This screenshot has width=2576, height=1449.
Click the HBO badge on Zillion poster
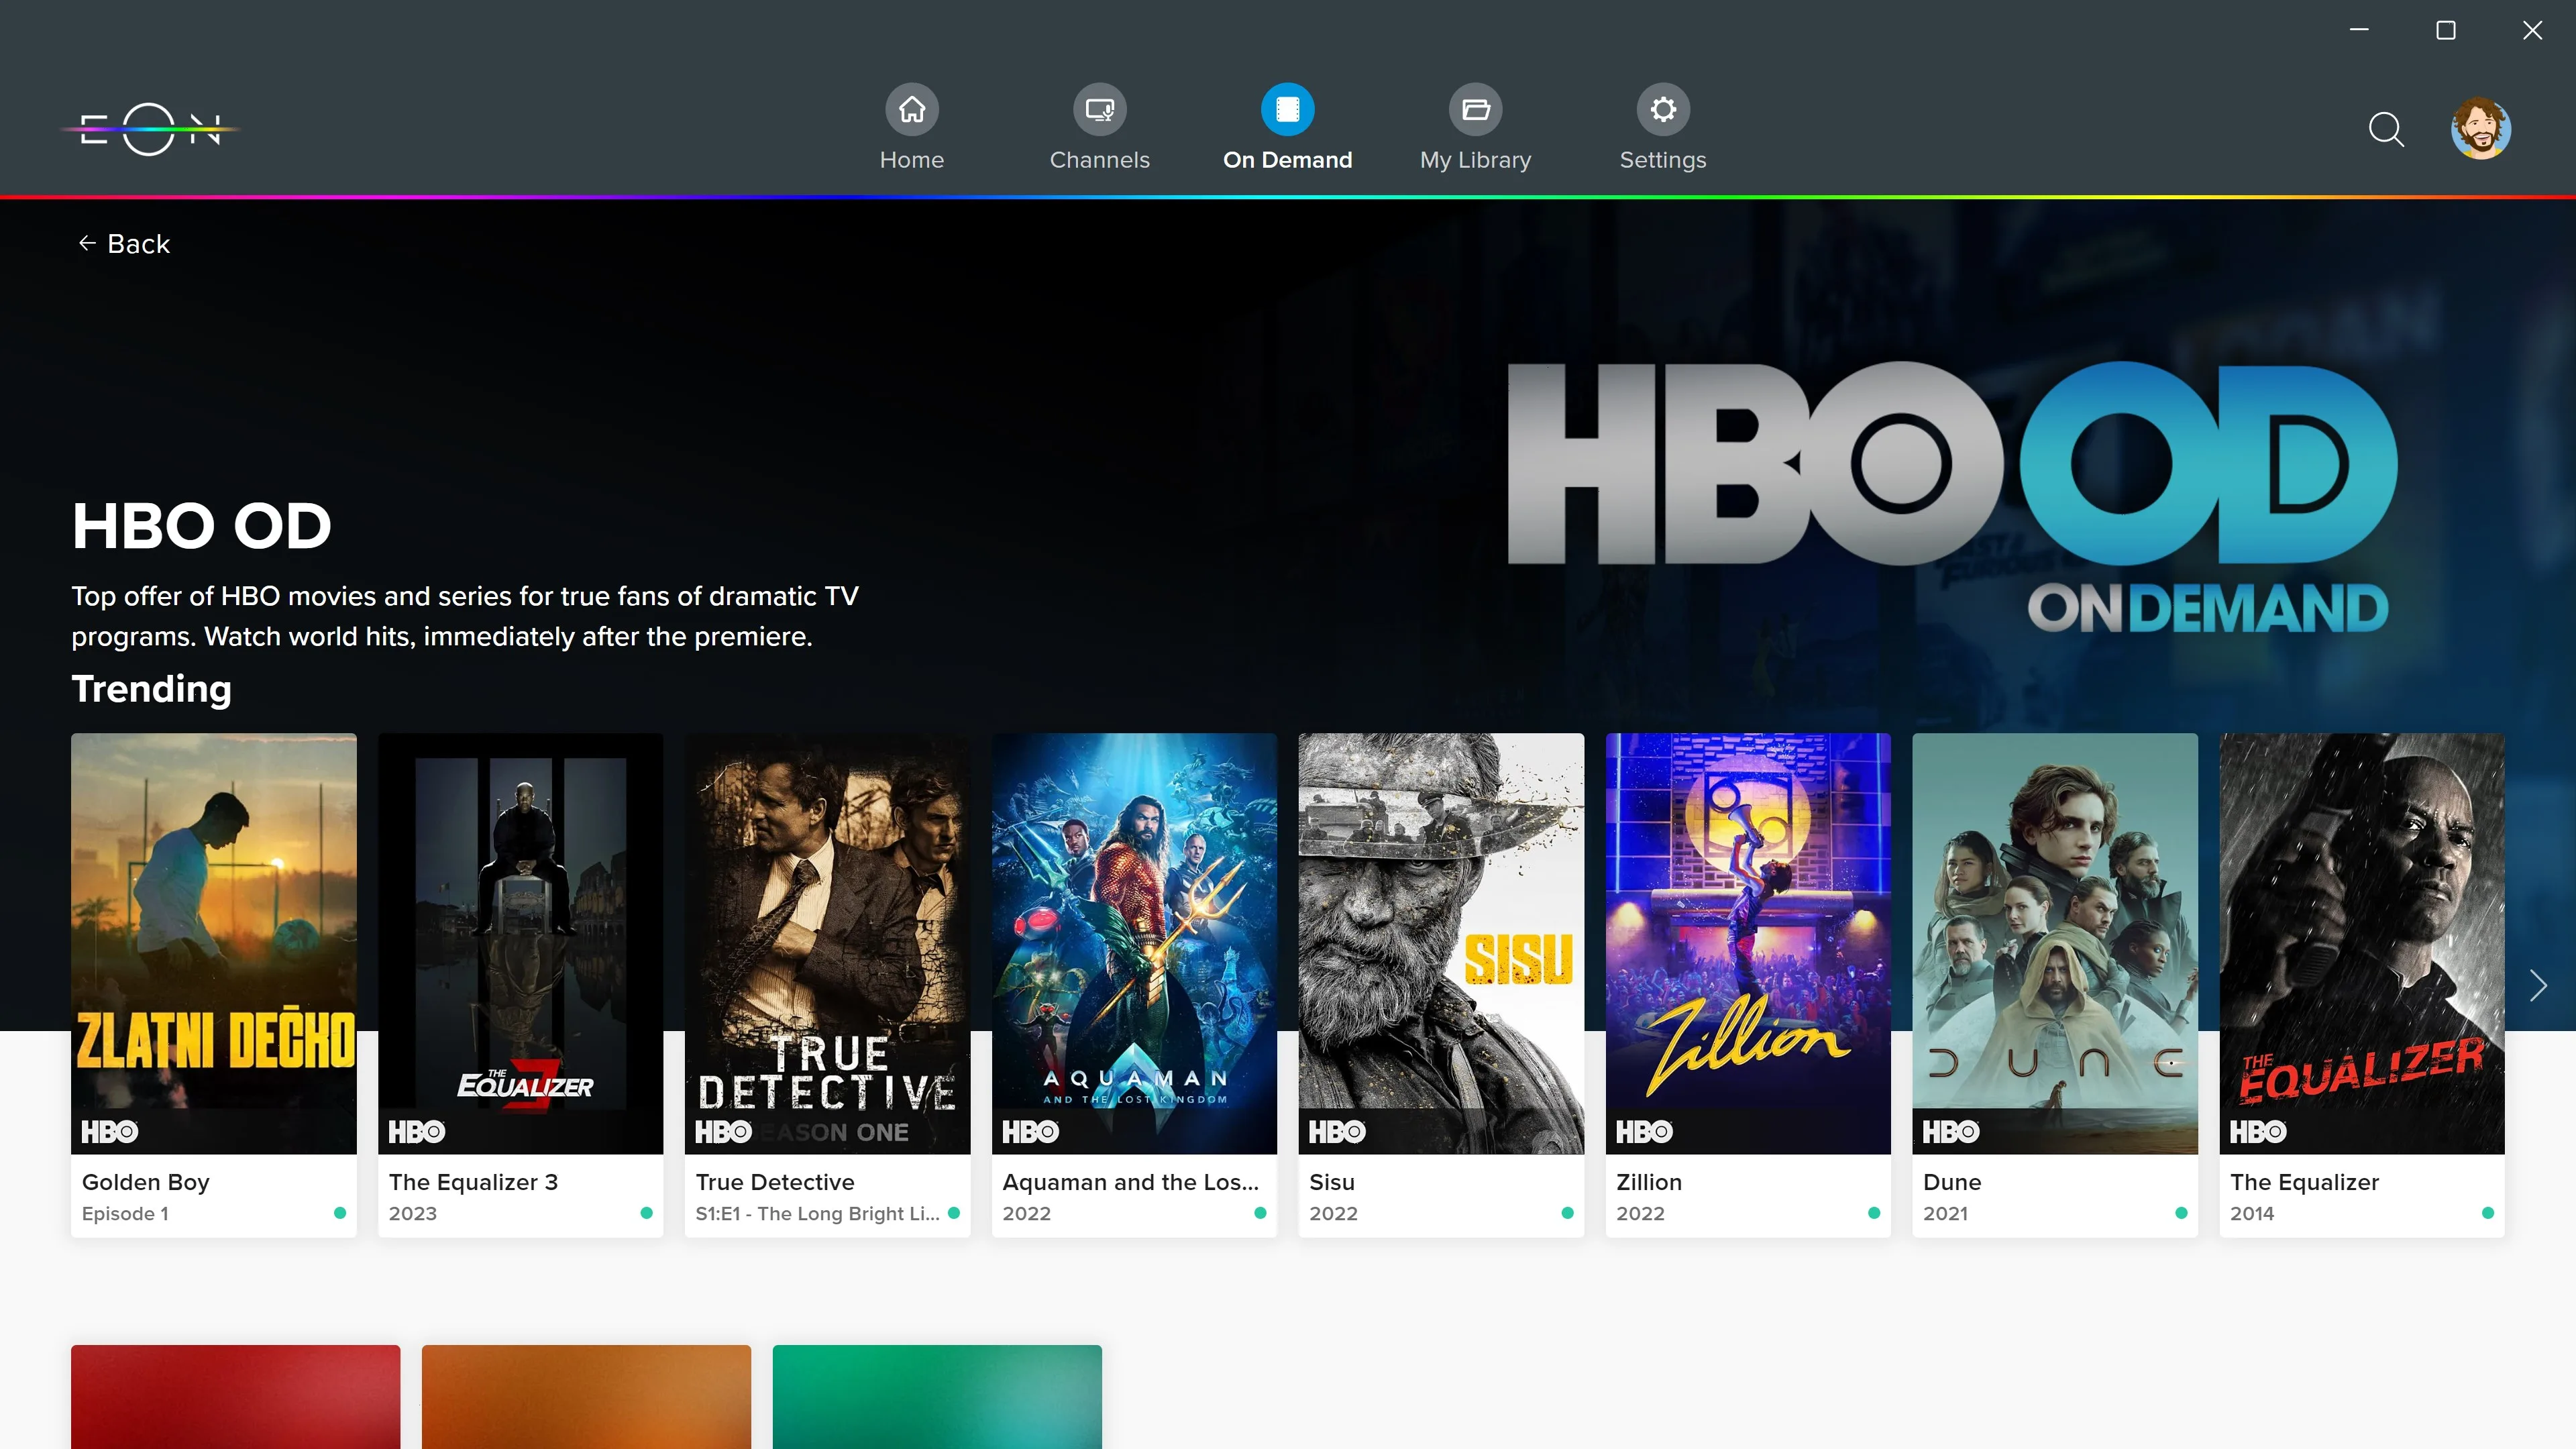point(1644,1132)
